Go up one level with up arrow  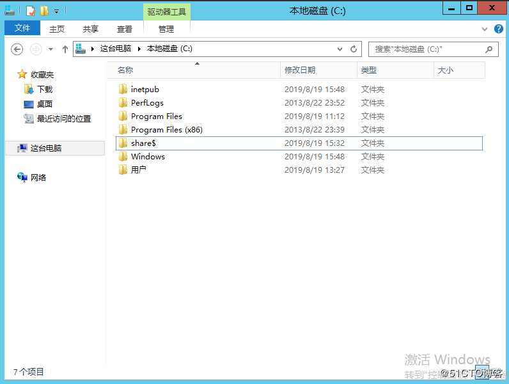(65, 49)
